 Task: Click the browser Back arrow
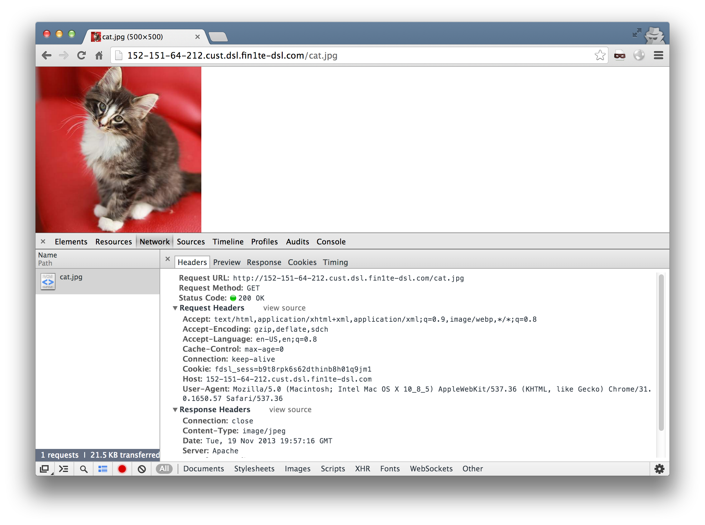pyautogui.click(x=47, y=55)
